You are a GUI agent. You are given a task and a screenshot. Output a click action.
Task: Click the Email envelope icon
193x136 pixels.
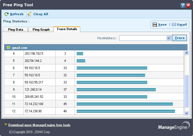(174, 25)
